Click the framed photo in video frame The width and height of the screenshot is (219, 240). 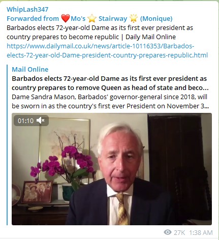[37, 192]
